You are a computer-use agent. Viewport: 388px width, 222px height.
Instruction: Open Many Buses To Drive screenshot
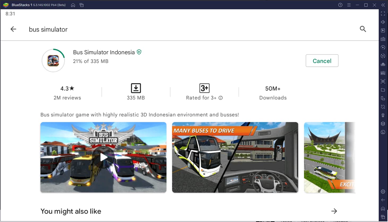pos(235,157)
